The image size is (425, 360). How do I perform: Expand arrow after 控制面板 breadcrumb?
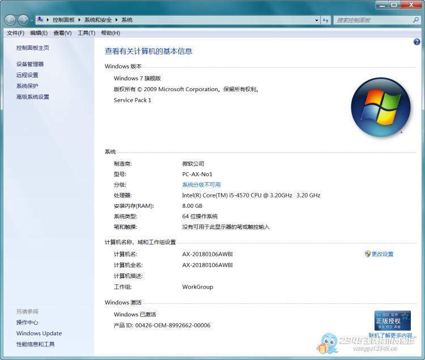click(x=79, y=20)
